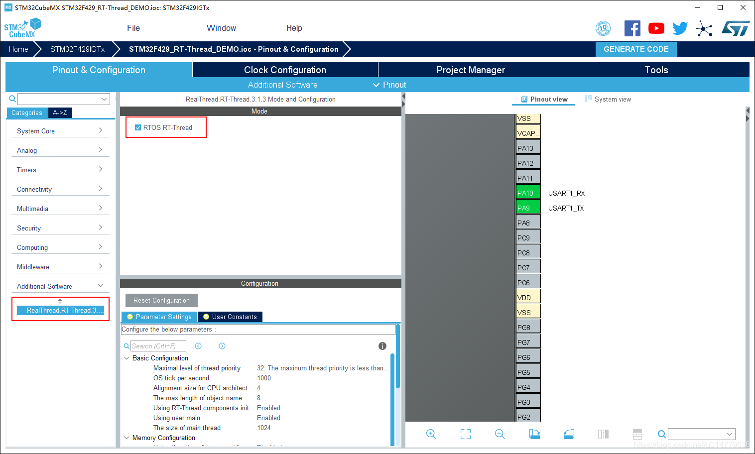Image resolution: width=755 pixels, height=454 pixels.
Task: Click the Pinout view chip icon
Action: coord(524,99)
